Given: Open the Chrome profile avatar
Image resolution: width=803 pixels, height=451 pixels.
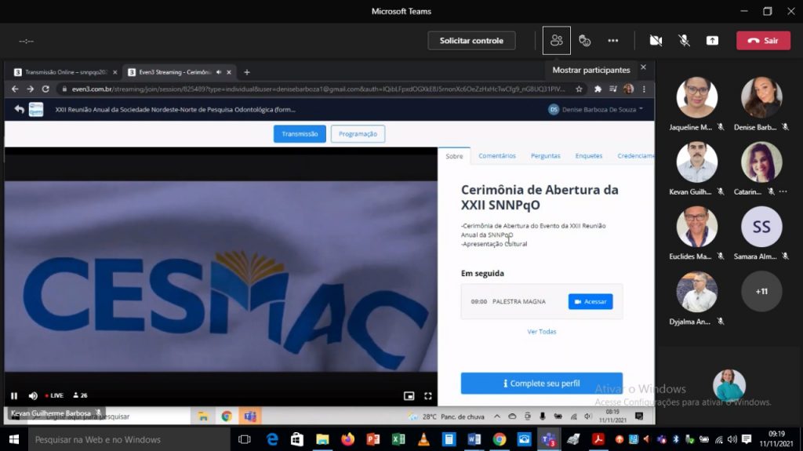Looking at the screenshot, I should (628, 89).
